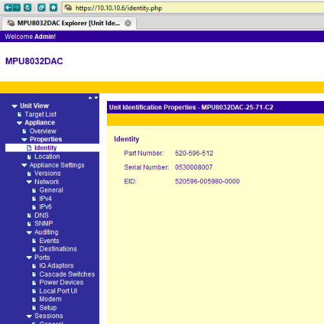Click the Identity section heading
324x324 pixels.
coord(126,139)
